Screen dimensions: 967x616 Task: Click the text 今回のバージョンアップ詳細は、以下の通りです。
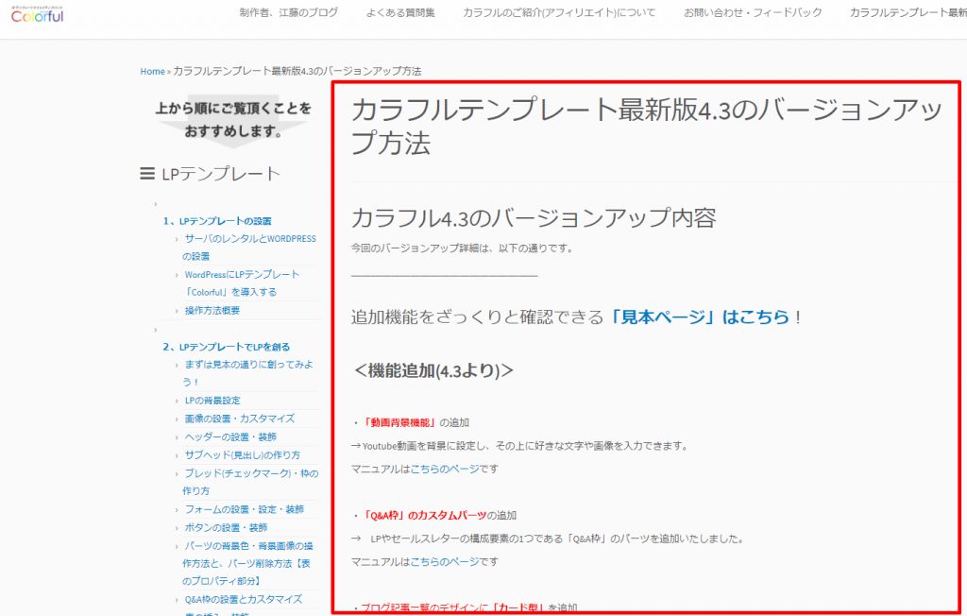(x=463, y=248)
